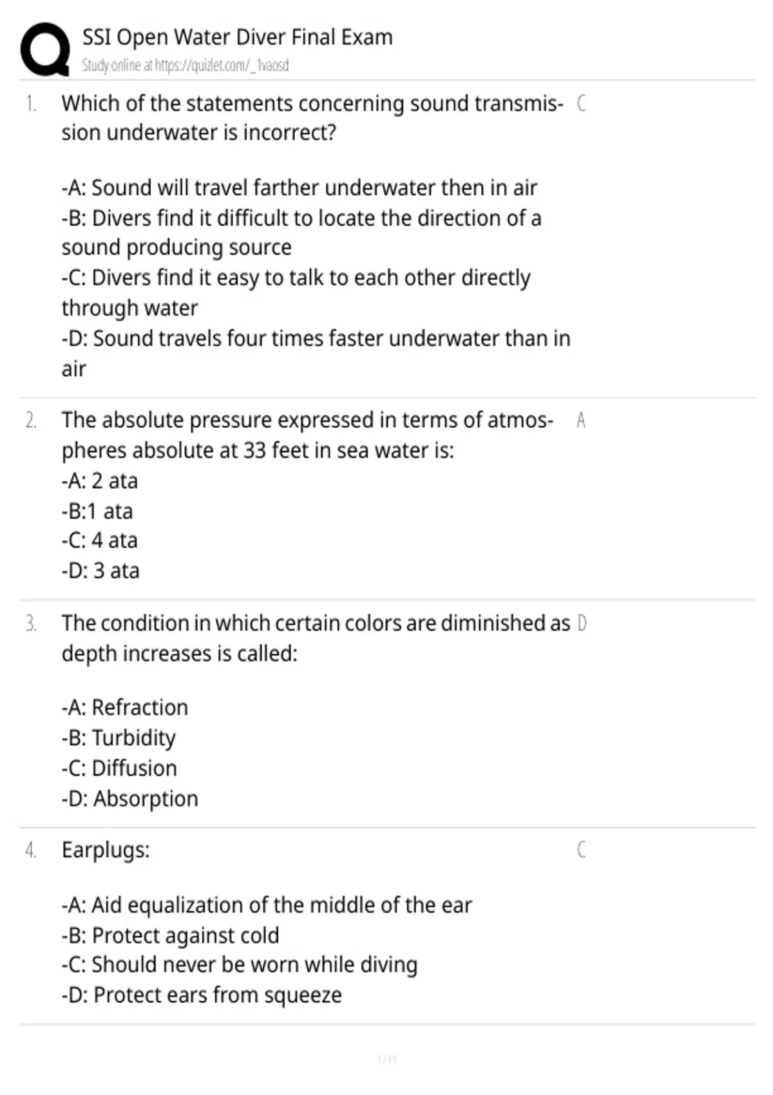Pick option D: Sound travels four times faster
Viewport: 773px width, 1095px height.
[316, 353]
